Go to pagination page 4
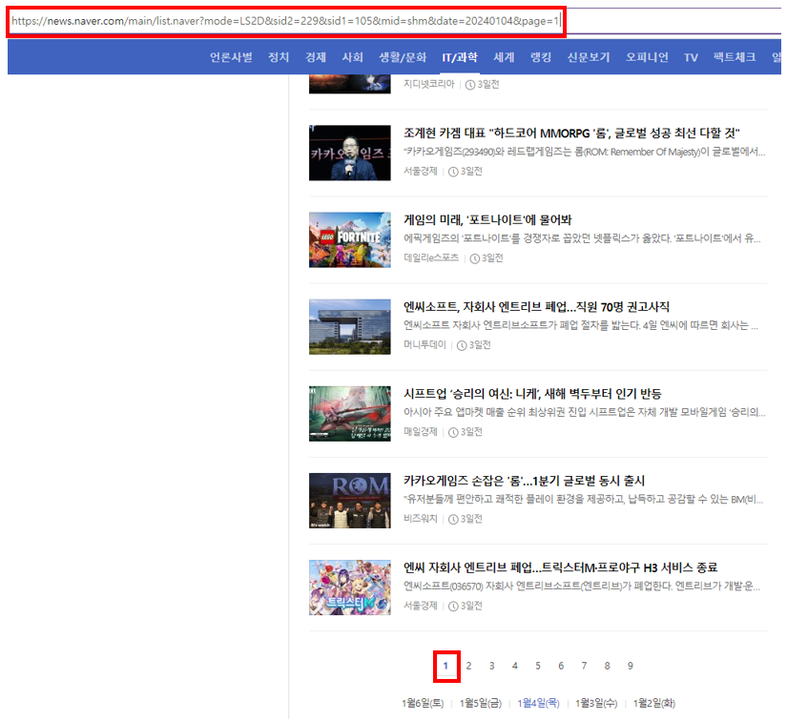The image size is (787, 721). pyautogui.click(x=515, y=666)
